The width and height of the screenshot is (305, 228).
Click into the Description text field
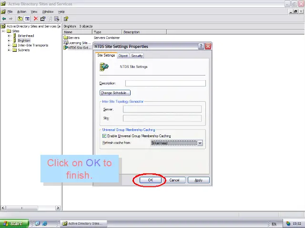click(x=165, y=84)
